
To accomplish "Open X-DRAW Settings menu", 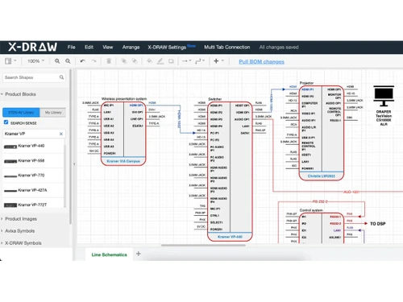I will click(167, 48).
